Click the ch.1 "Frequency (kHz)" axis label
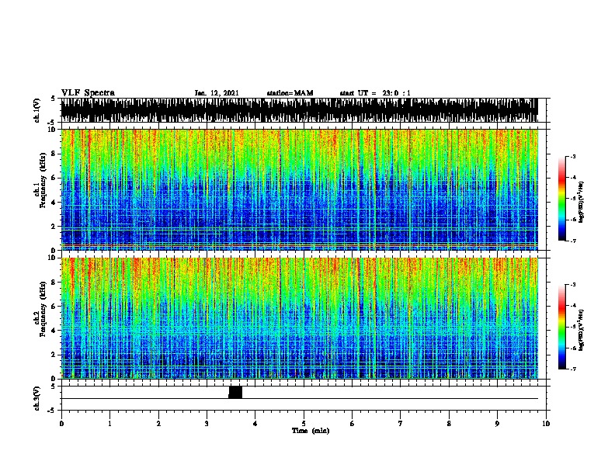615x475 pixels. click(x=43, y=179)
